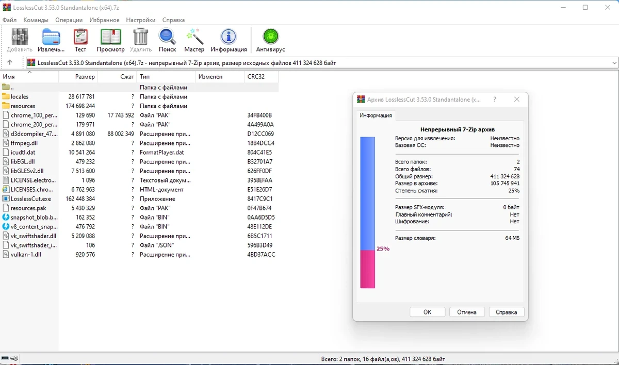
Task: Open Поиск magnifier search icon
Action: coord(167,37)
